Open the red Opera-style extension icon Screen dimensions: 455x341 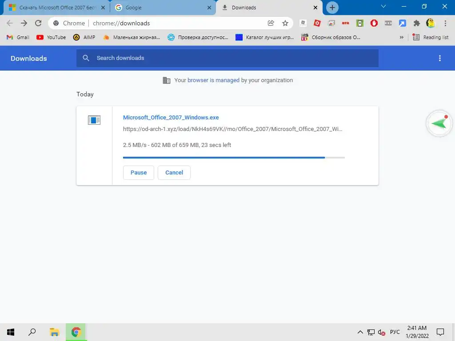click(374, 23)
